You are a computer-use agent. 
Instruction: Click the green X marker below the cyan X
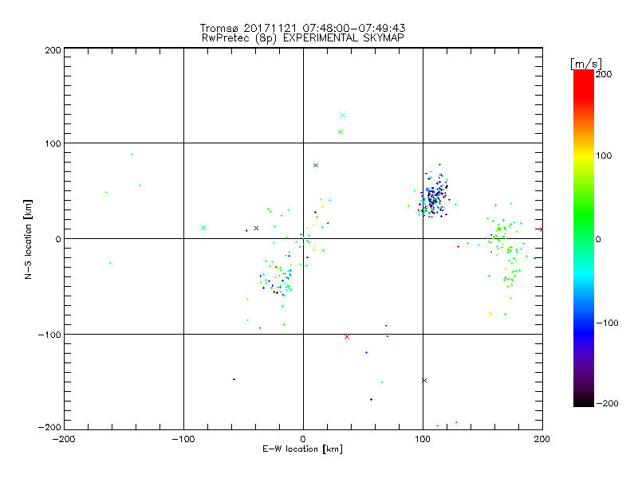tap(341, 131)
